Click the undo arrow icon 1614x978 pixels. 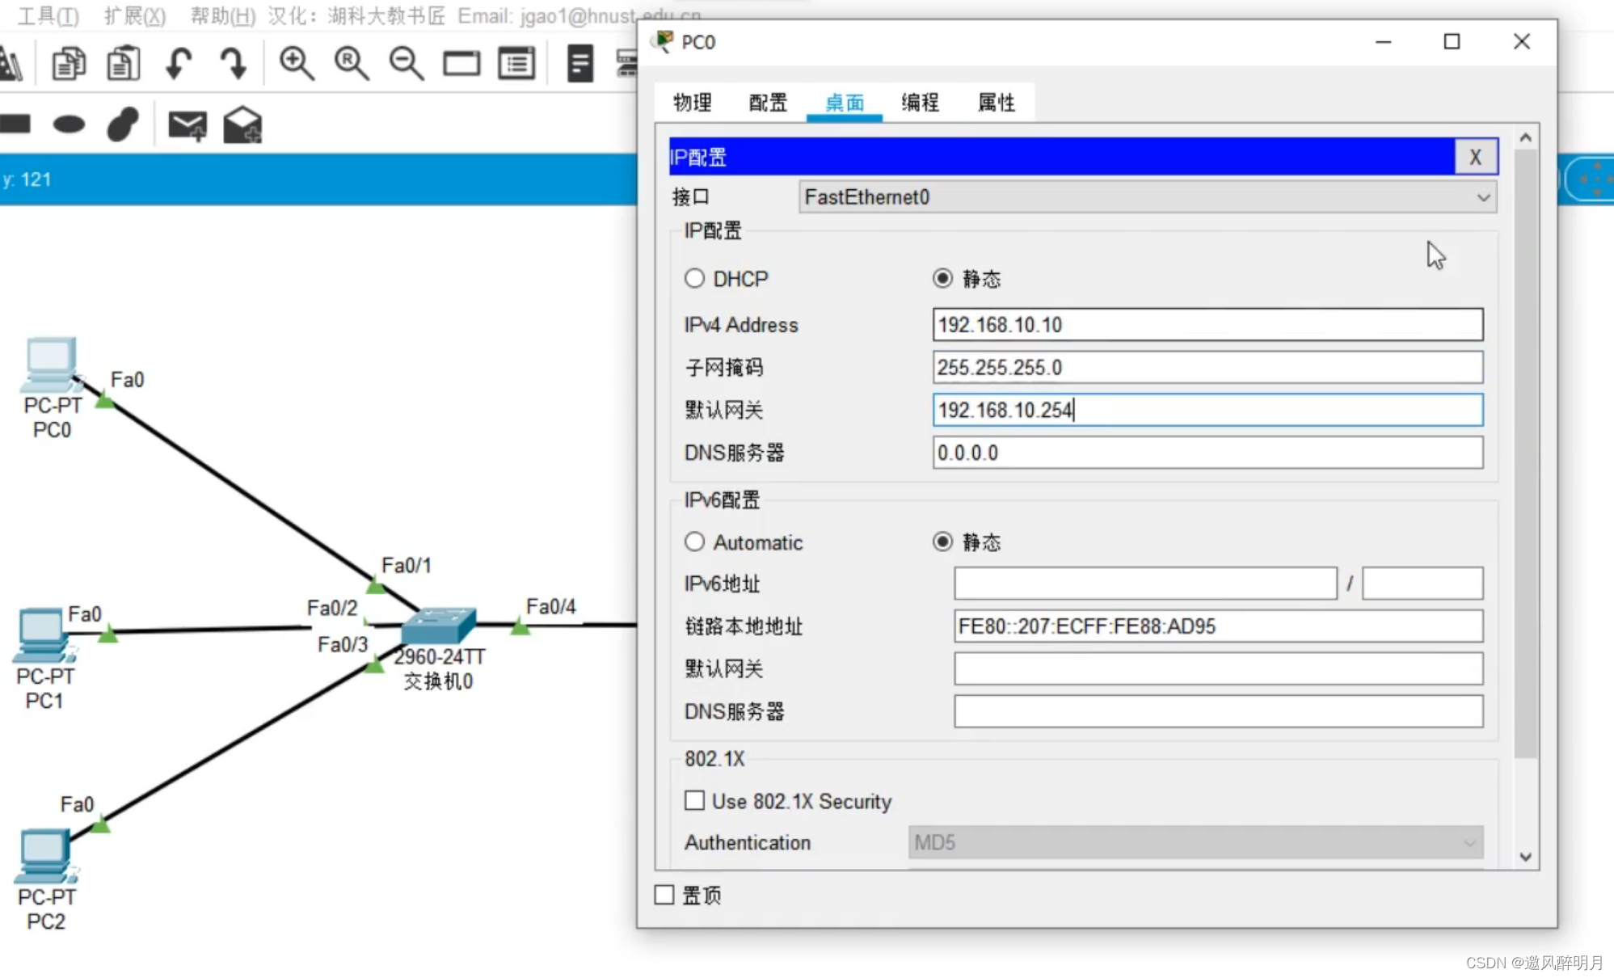(178, 63)
